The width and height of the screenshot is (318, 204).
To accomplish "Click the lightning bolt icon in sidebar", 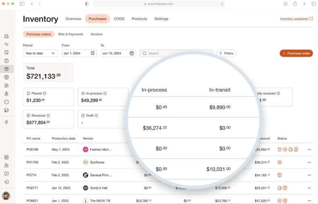I will [x=6, y=122].
